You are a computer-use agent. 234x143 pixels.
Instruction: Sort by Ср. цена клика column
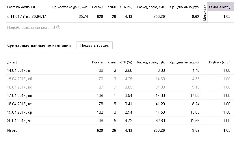tap(185, 62)
